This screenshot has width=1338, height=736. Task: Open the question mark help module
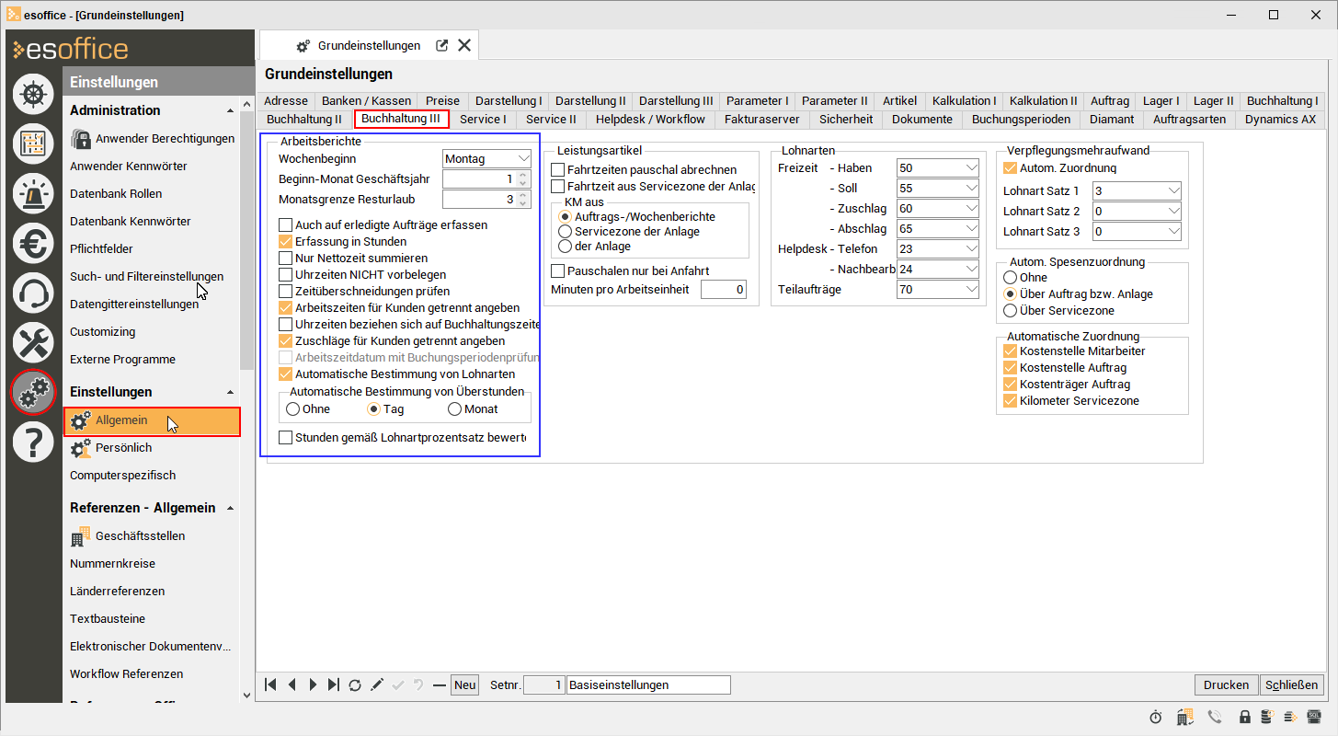click(x=33, y=443)
